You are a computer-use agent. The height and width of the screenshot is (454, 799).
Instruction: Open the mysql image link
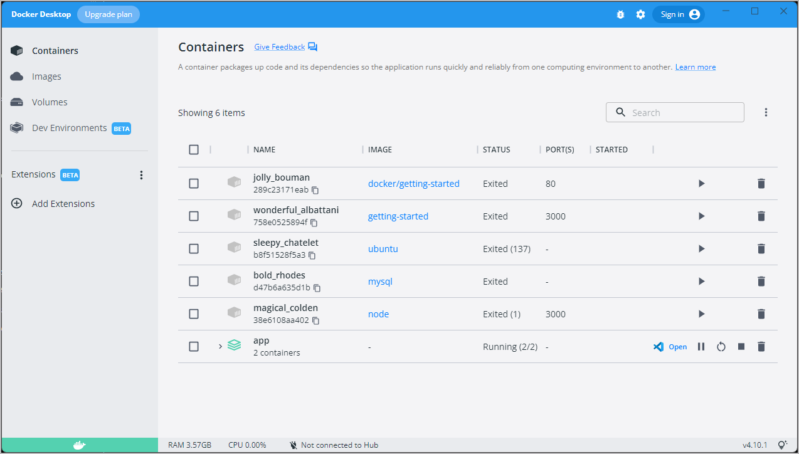(380, 282)
